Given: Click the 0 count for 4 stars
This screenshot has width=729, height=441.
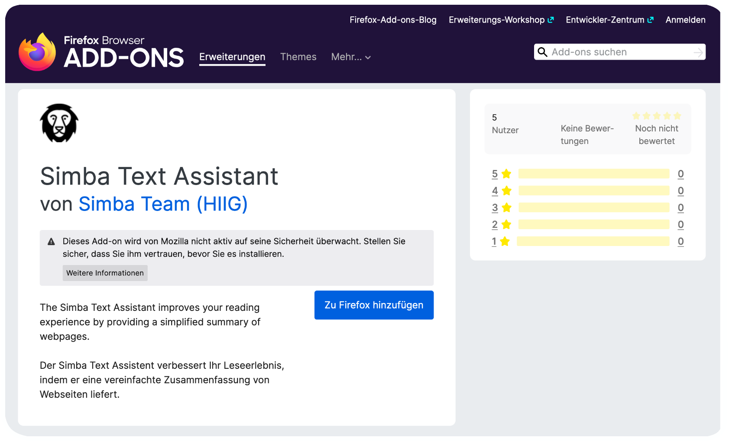Looking at the screenshot, I should [x=680, y=191].
